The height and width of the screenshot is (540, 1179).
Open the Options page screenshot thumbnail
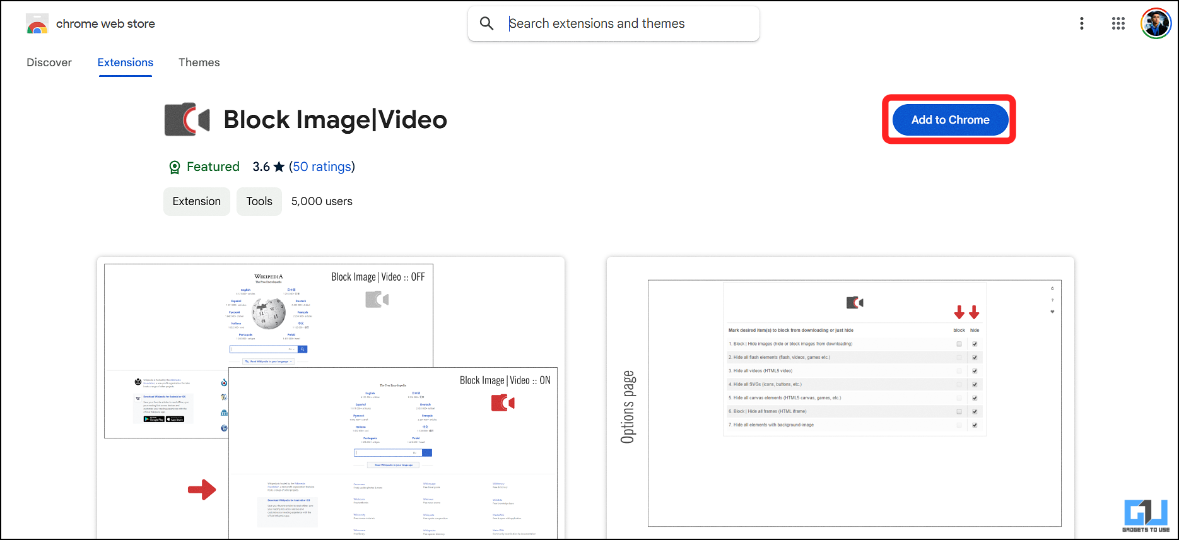pos(840,397)
